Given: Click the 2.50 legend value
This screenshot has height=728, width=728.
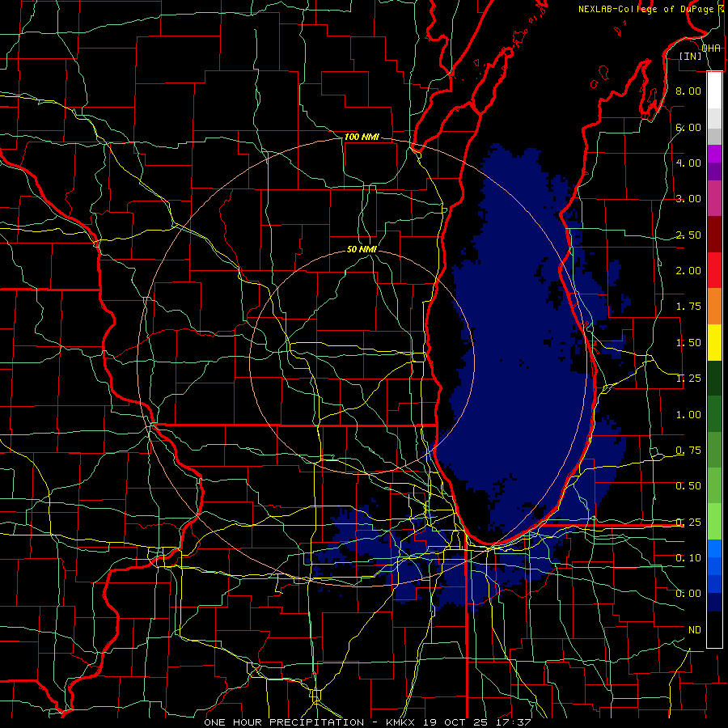Looking at the screenshot, I should [x=688, y=235].
